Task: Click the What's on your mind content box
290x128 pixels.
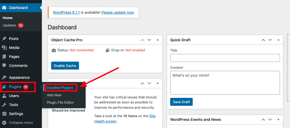Action: (225, 83)
